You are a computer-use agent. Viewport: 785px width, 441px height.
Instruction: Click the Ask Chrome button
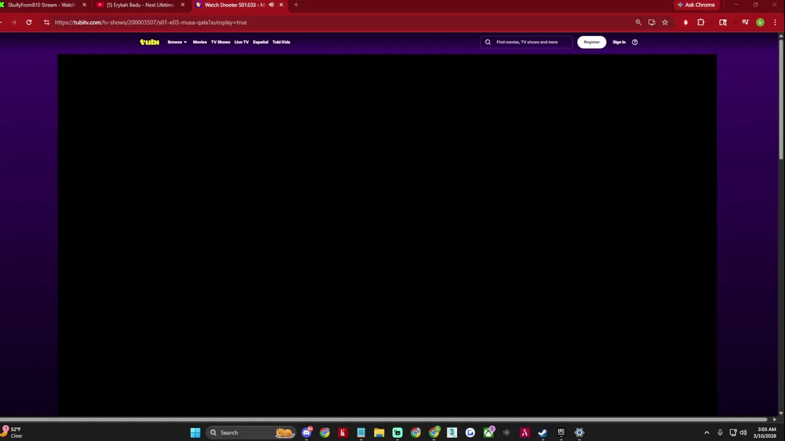point(696,5)
